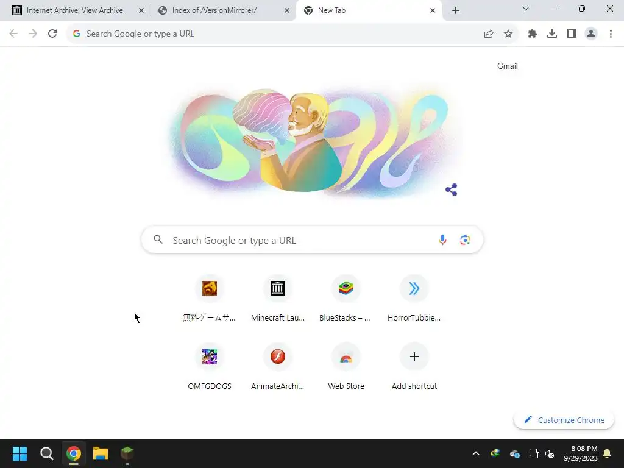
Task: Bookmark this tab with the star icon
Action: 508,34
